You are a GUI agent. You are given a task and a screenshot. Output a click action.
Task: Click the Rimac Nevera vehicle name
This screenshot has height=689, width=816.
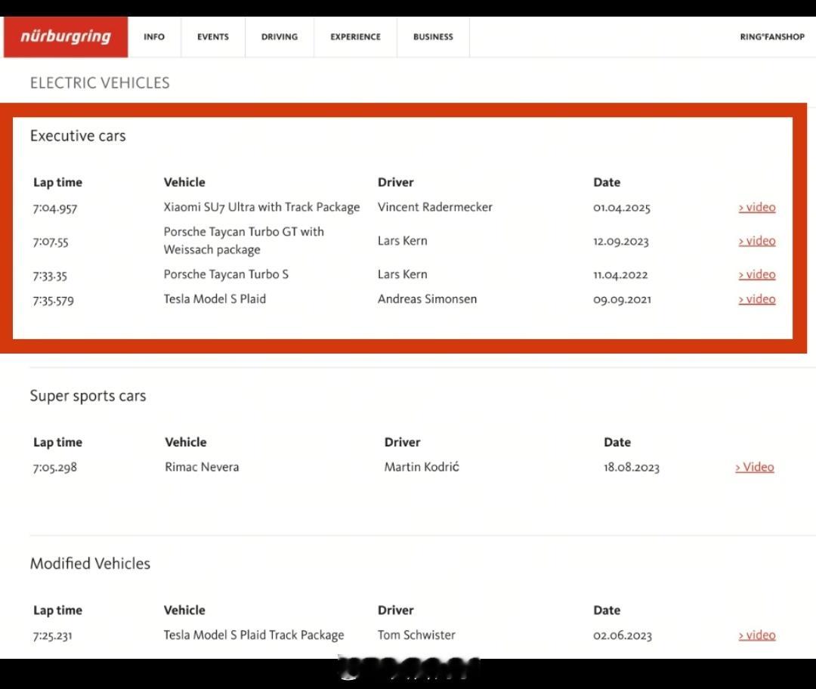(x=202, y=468)
